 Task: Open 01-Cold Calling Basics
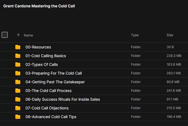[x=45, y=56]
